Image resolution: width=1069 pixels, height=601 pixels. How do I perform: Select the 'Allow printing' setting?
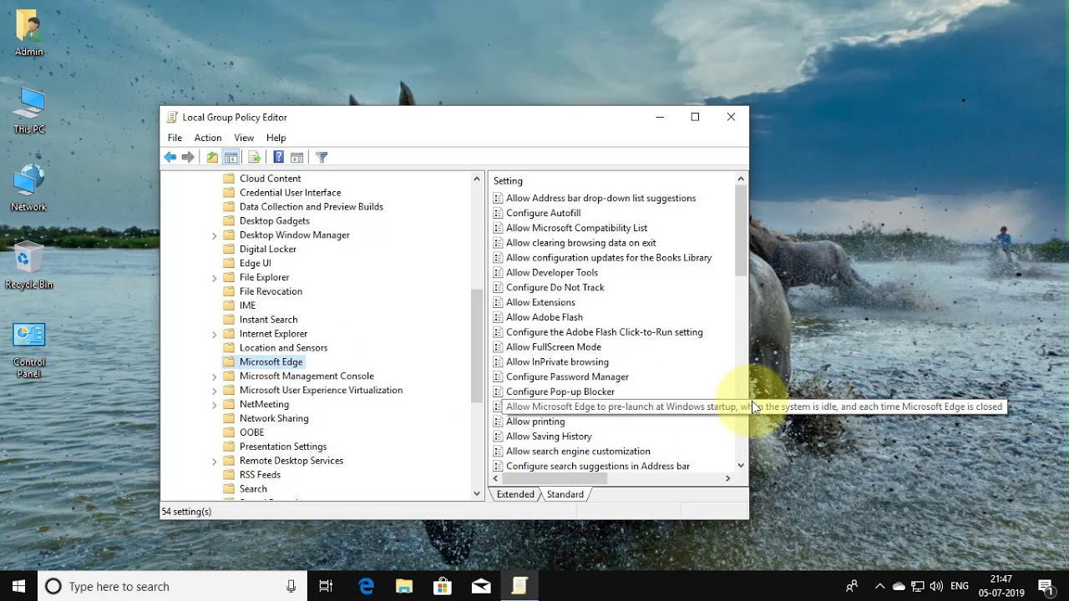pos(535,422)
